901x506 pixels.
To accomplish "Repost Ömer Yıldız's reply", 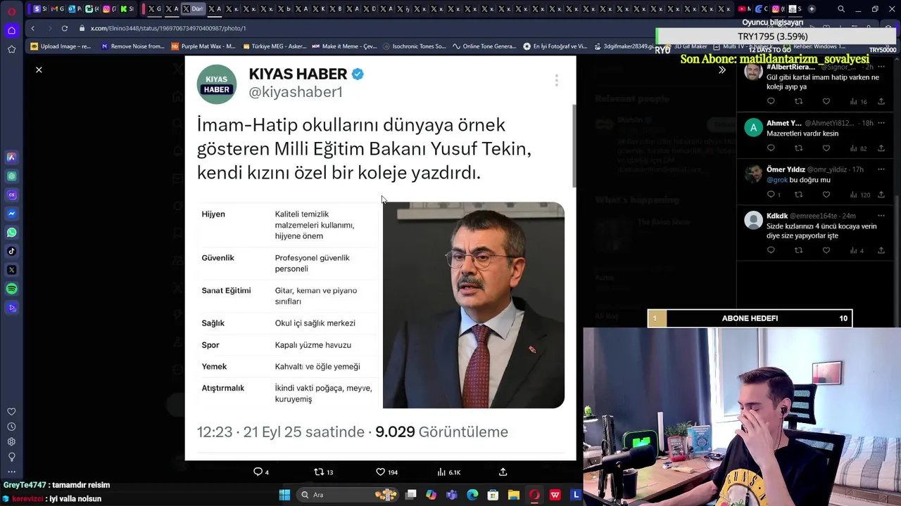I will 798,194.
